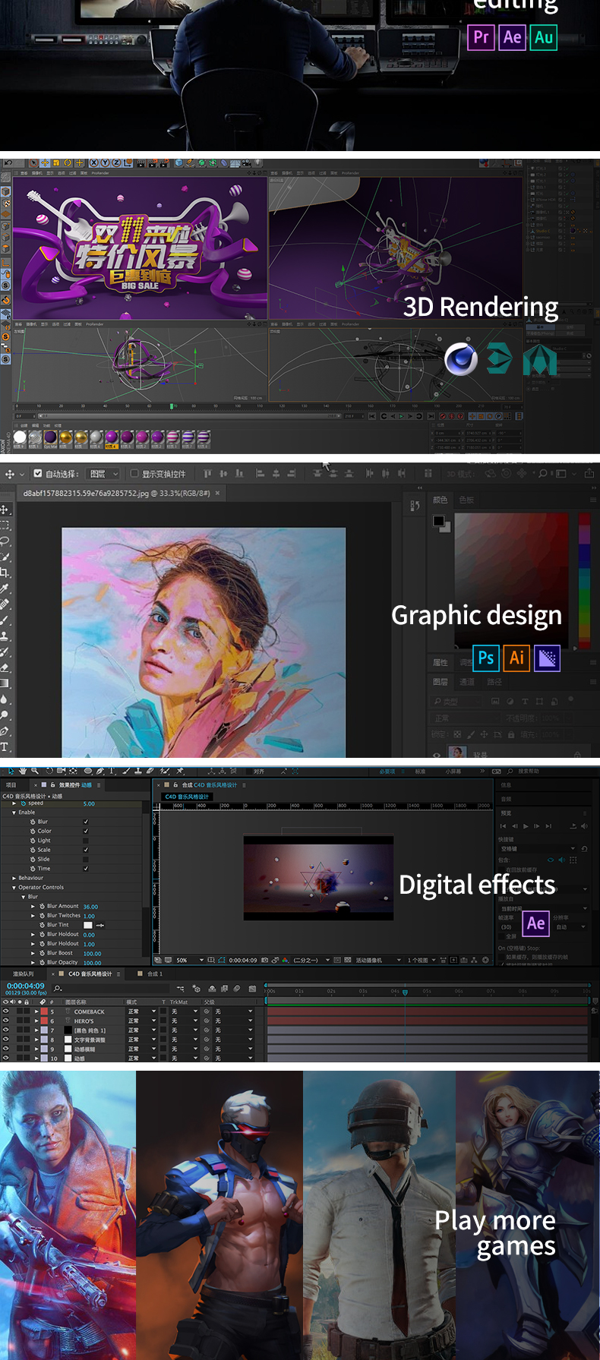Screen dimensions: 600x1360
Task: Select the Type tool in Photoshop
Action: click(x=5, y=747)
